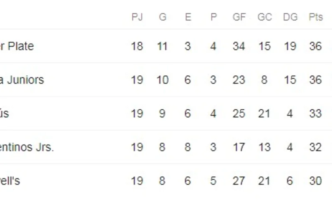Click the Newell's team name
The height and width of the screenshot is (202, 332).
point(10,181)
